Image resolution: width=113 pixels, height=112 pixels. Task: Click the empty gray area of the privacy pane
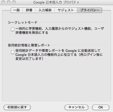tap(56, 80)
